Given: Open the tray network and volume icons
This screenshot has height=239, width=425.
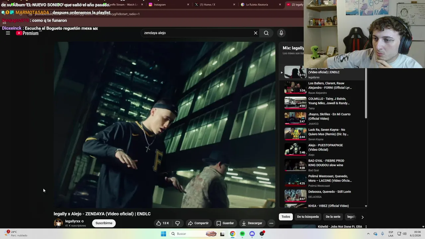Looking at the screenshot, I should (402, 234).
